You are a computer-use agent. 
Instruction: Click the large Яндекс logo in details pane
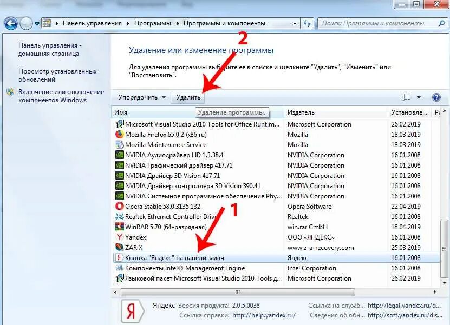coord(132,311)
